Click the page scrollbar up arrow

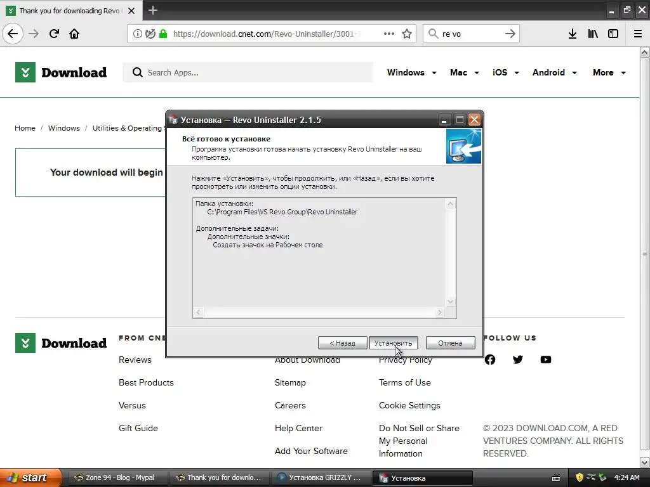[x=644, y=52]
